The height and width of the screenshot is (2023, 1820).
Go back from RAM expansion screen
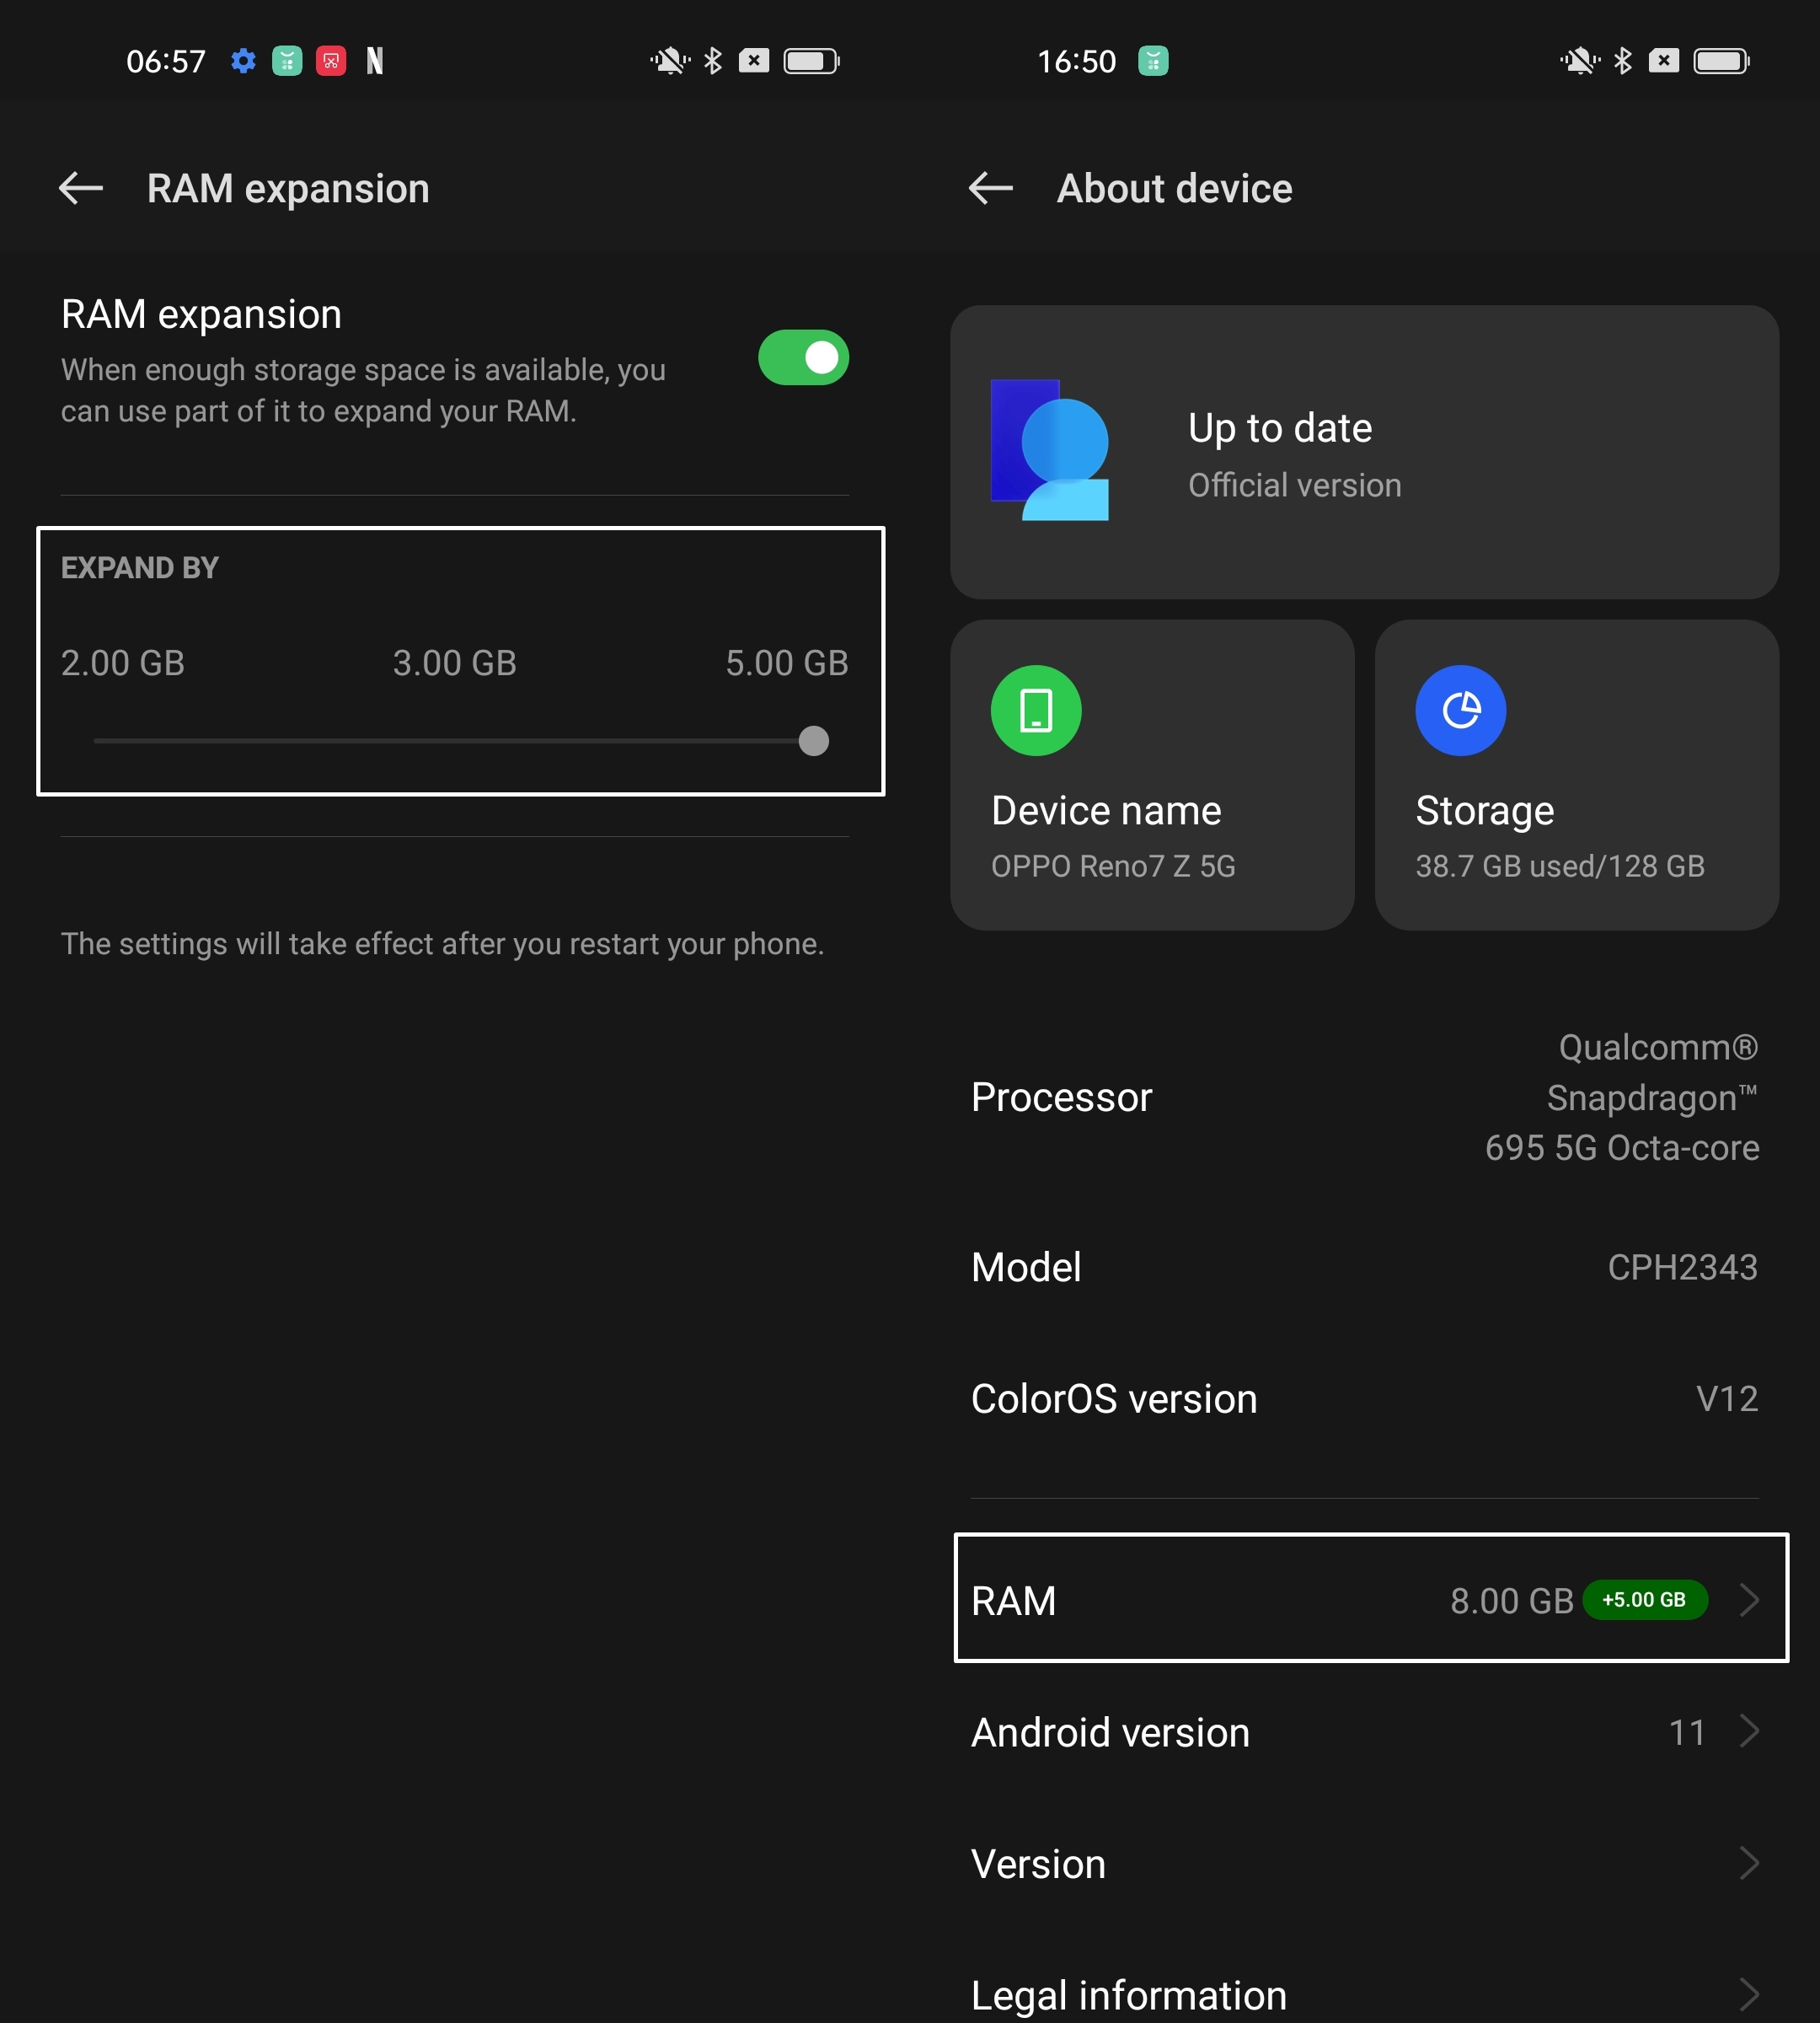pos(81,188)
